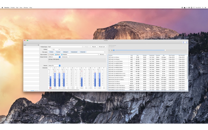Click the Browse... button
208x130 pixels.
102,55
